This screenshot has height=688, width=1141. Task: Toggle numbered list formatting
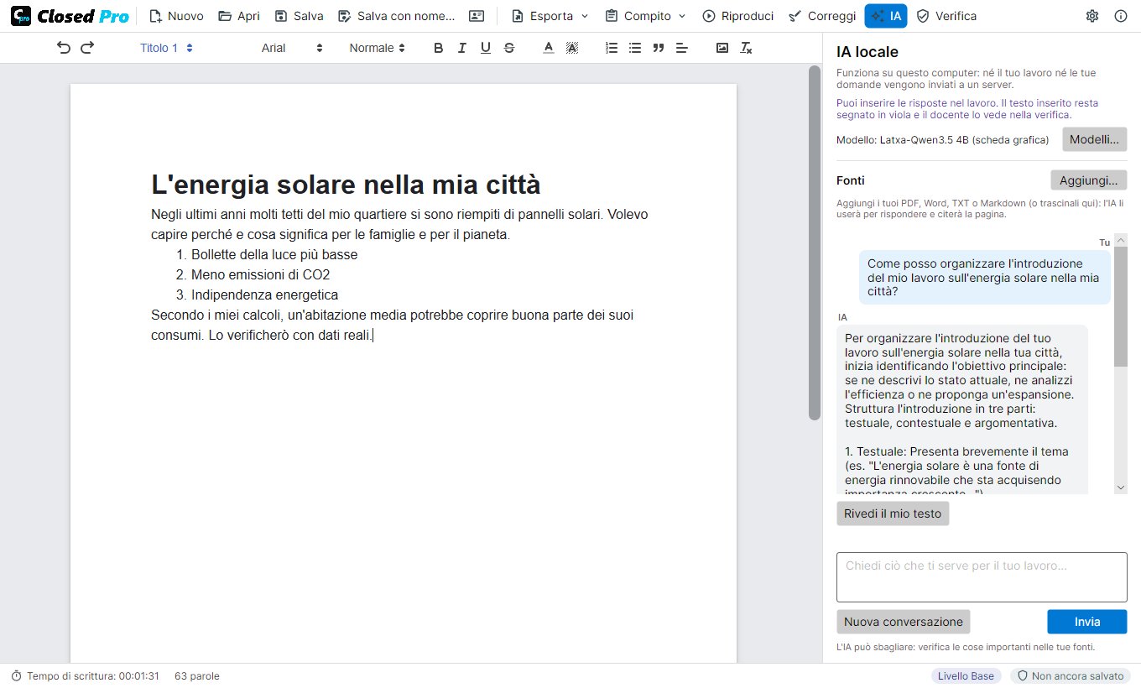612,48
